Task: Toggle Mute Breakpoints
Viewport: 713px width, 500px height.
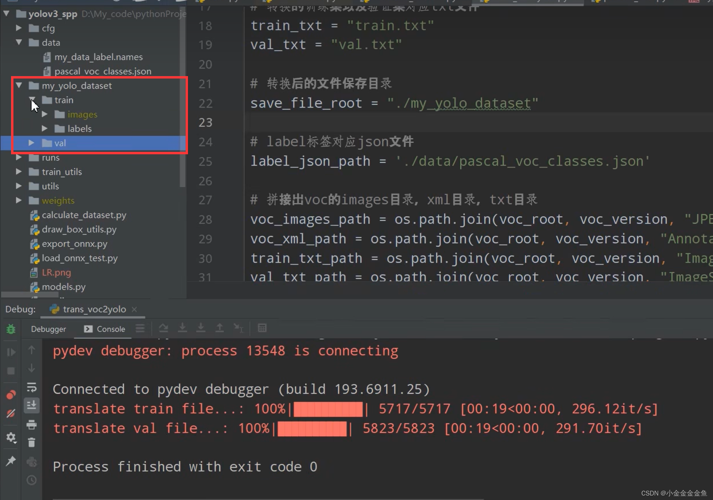Action: [x=11, y=413]
